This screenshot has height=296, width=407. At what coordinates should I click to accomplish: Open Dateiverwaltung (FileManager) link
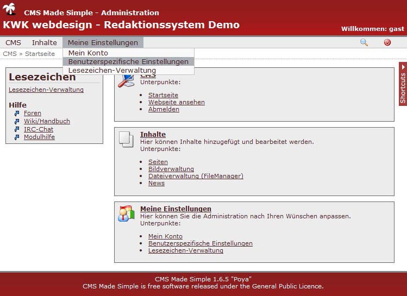click(x=196, y=176)
